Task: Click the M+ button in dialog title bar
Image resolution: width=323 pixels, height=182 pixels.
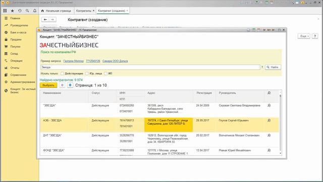Action: coord(269,30)
